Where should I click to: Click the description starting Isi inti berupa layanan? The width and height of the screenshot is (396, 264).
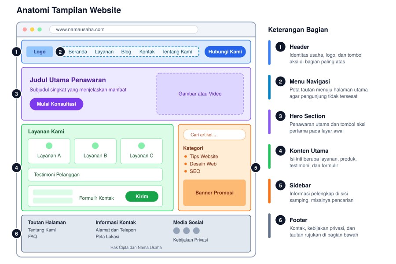click(x=323, y=162)
